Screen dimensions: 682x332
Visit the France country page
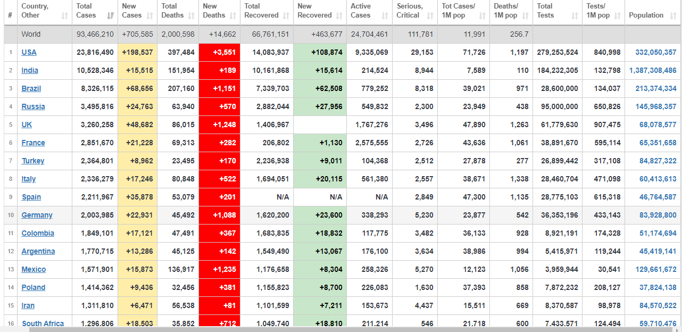point(33,143)
